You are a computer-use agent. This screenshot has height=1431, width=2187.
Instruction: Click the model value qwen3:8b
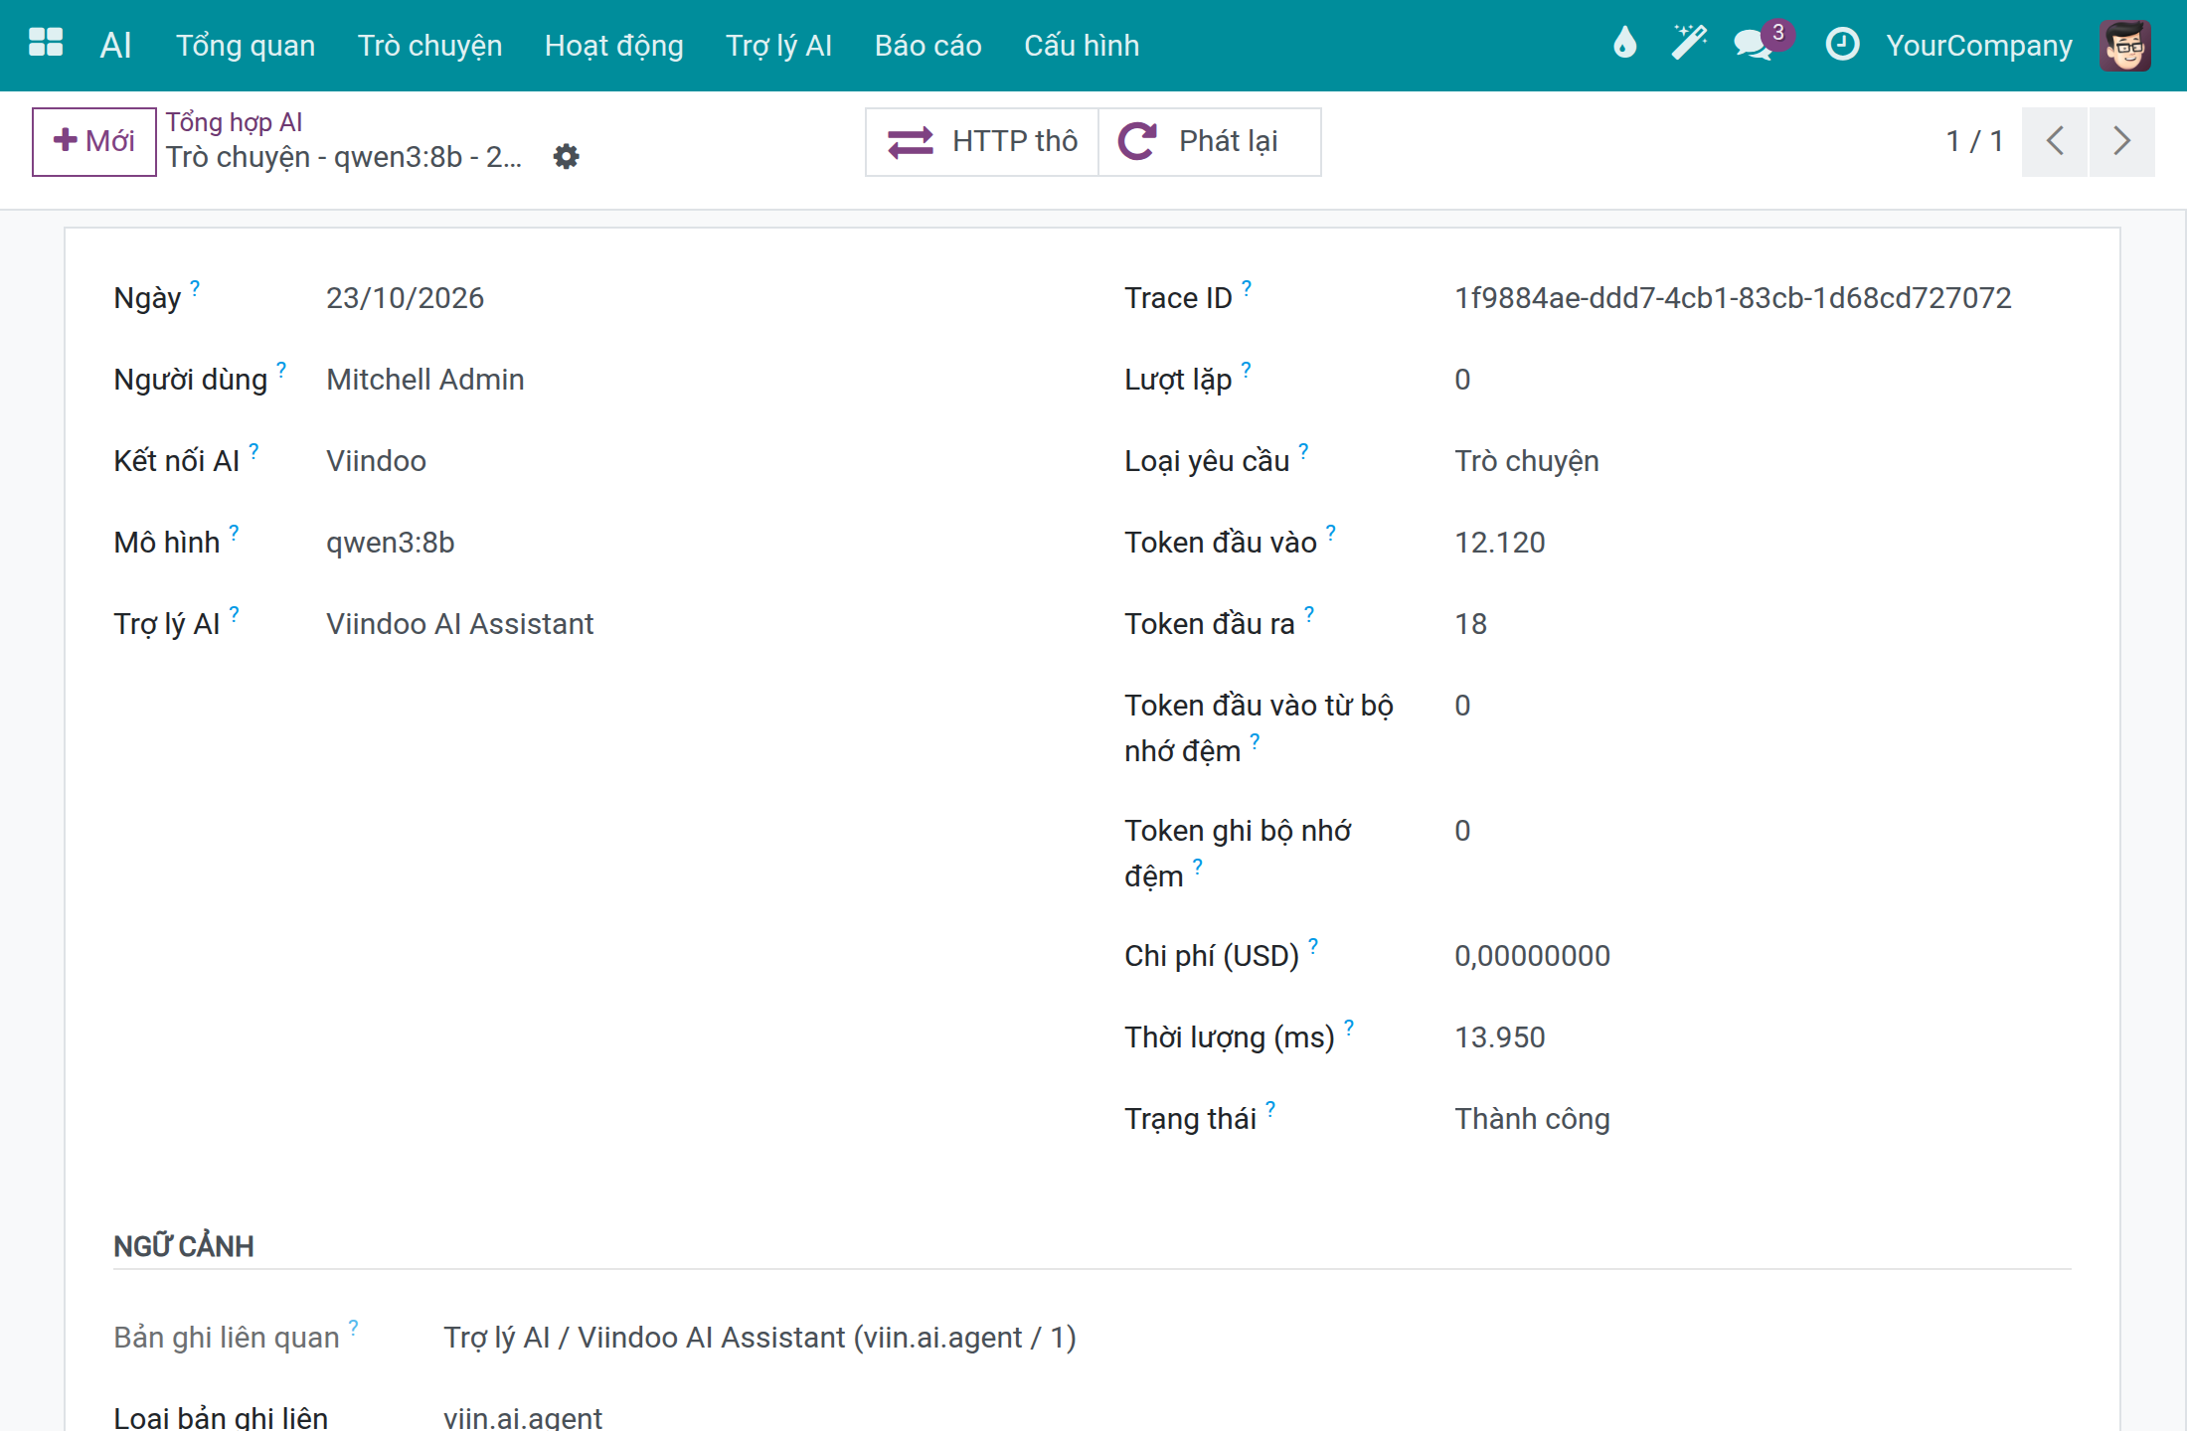390,542
